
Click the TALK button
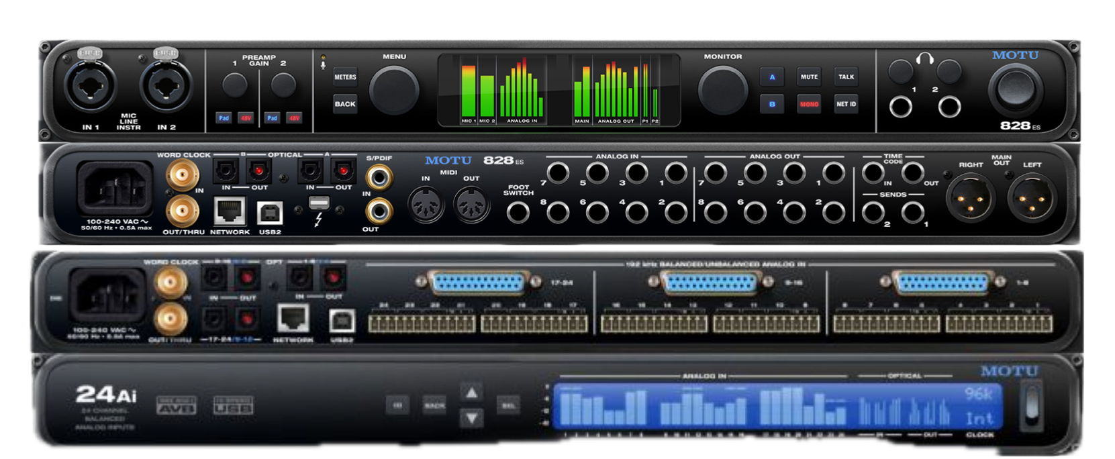(846, 77)
